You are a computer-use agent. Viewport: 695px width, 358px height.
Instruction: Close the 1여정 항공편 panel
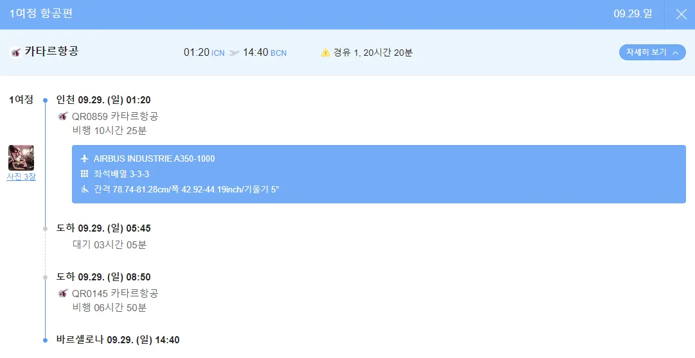(x=682, y=14)
